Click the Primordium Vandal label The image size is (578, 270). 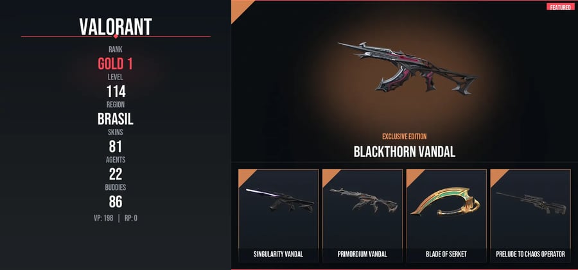coord(362,254)
